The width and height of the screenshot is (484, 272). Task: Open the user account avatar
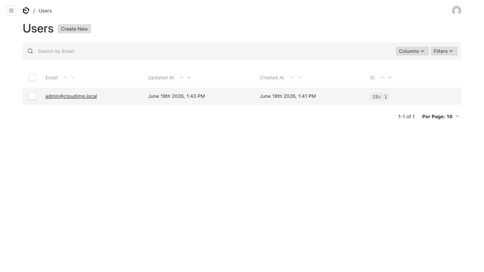(456, 11)
